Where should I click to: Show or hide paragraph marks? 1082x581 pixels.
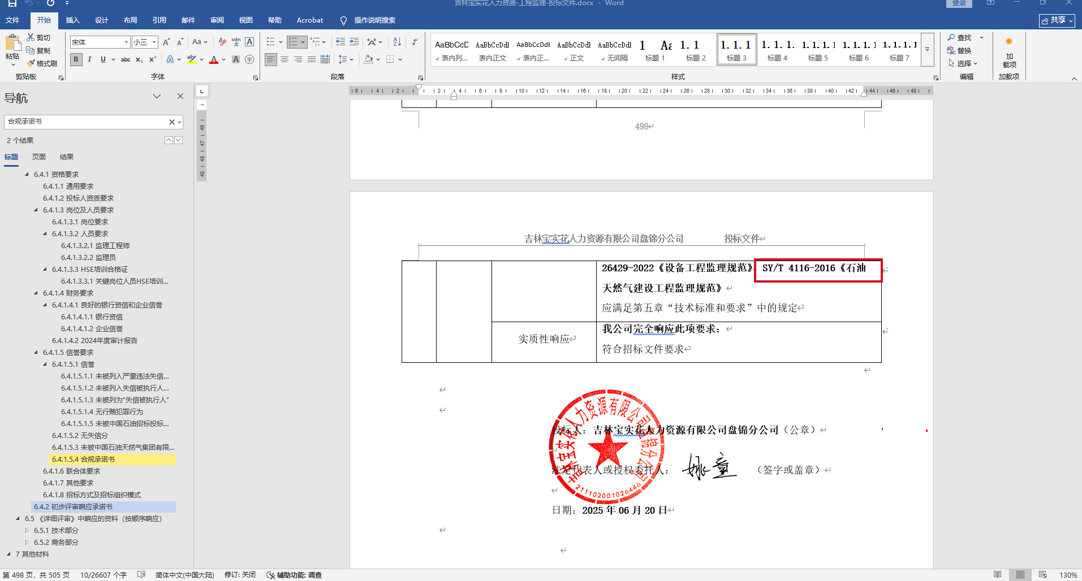tap(415, 42)
